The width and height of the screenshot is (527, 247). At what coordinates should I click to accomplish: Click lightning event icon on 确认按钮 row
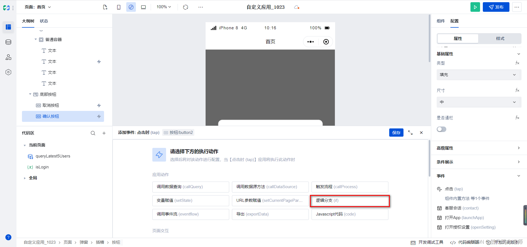(99, 116)
